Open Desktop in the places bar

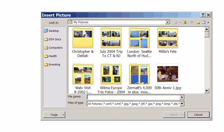pos(51,31)
